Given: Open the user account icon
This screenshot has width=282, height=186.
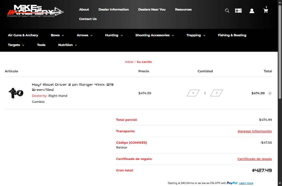Looking at the screenshot, I should [252, 11].
